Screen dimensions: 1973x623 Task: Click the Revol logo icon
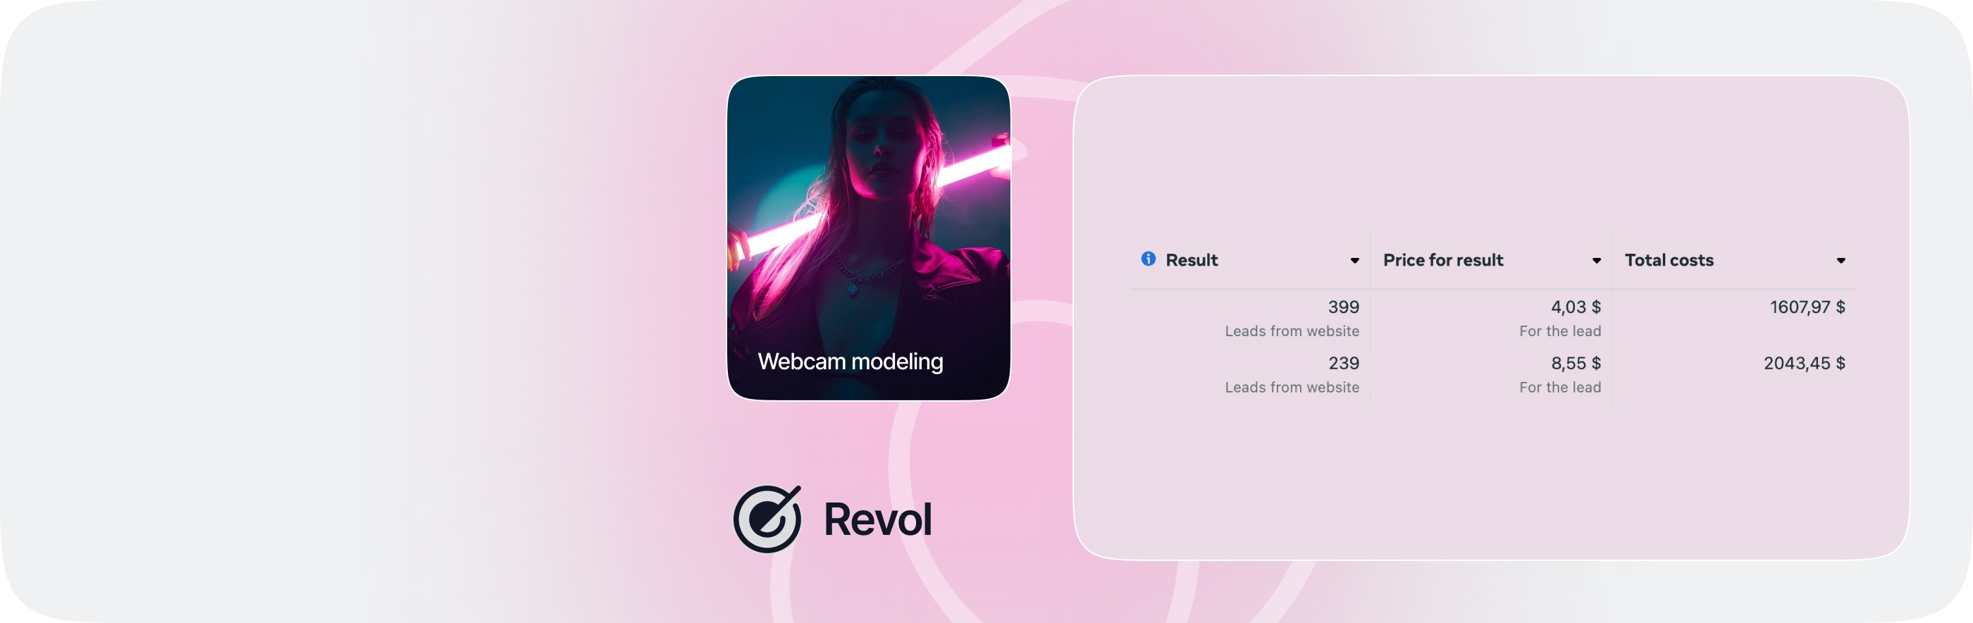pyautogui.click(x=767, y=519)
